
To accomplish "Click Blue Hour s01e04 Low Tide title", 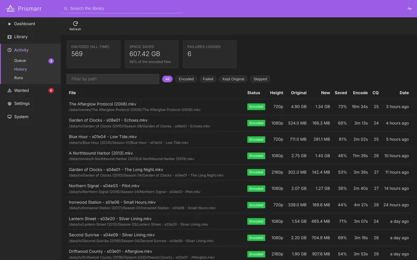I will click(103, 137).
